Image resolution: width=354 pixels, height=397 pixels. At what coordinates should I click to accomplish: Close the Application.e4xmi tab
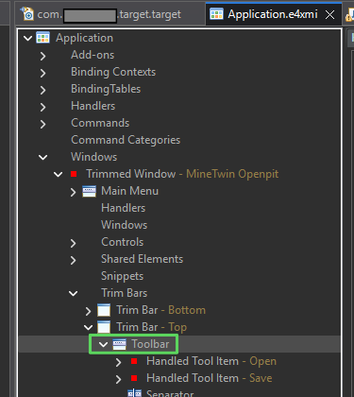(329, 14)
